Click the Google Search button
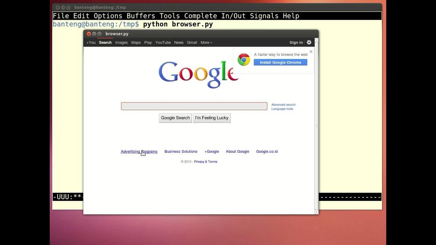 point(175,118)
